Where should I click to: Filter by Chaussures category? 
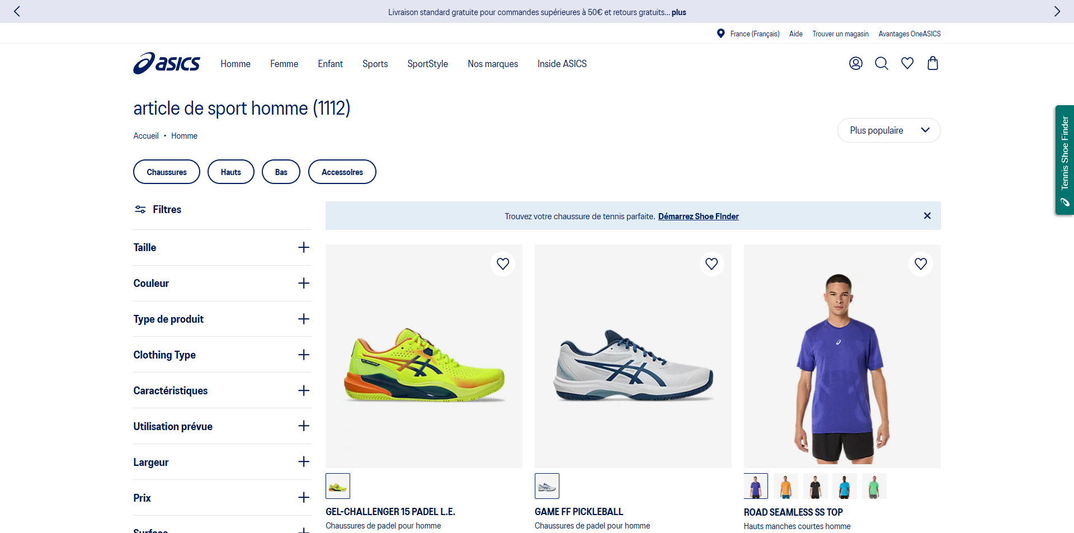[167, 172]
